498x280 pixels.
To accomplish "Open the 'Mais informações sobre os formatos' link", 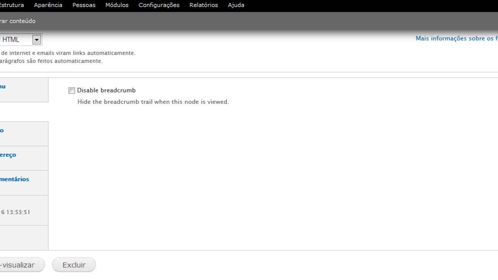I will [x=457, y=38].
